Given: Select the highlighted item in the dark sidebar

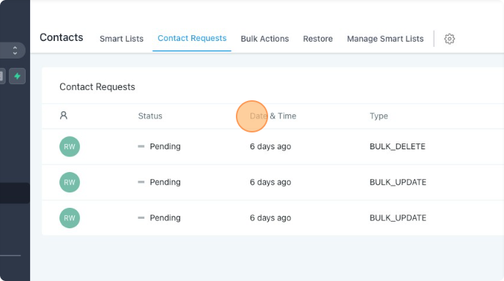Looking at the screenshot, I should [15, 193].
